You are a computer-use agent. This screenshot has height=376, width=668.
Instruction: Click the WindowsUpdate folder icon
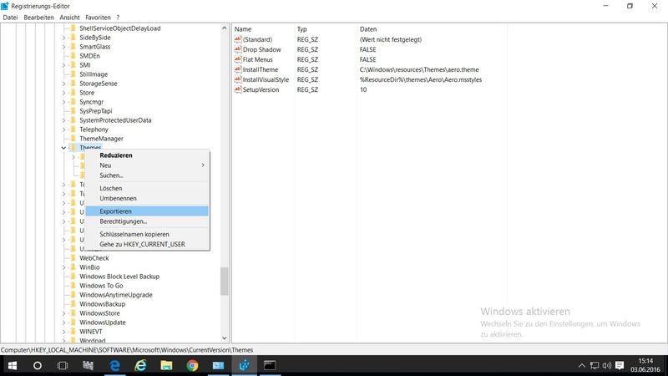coord(73,323)
